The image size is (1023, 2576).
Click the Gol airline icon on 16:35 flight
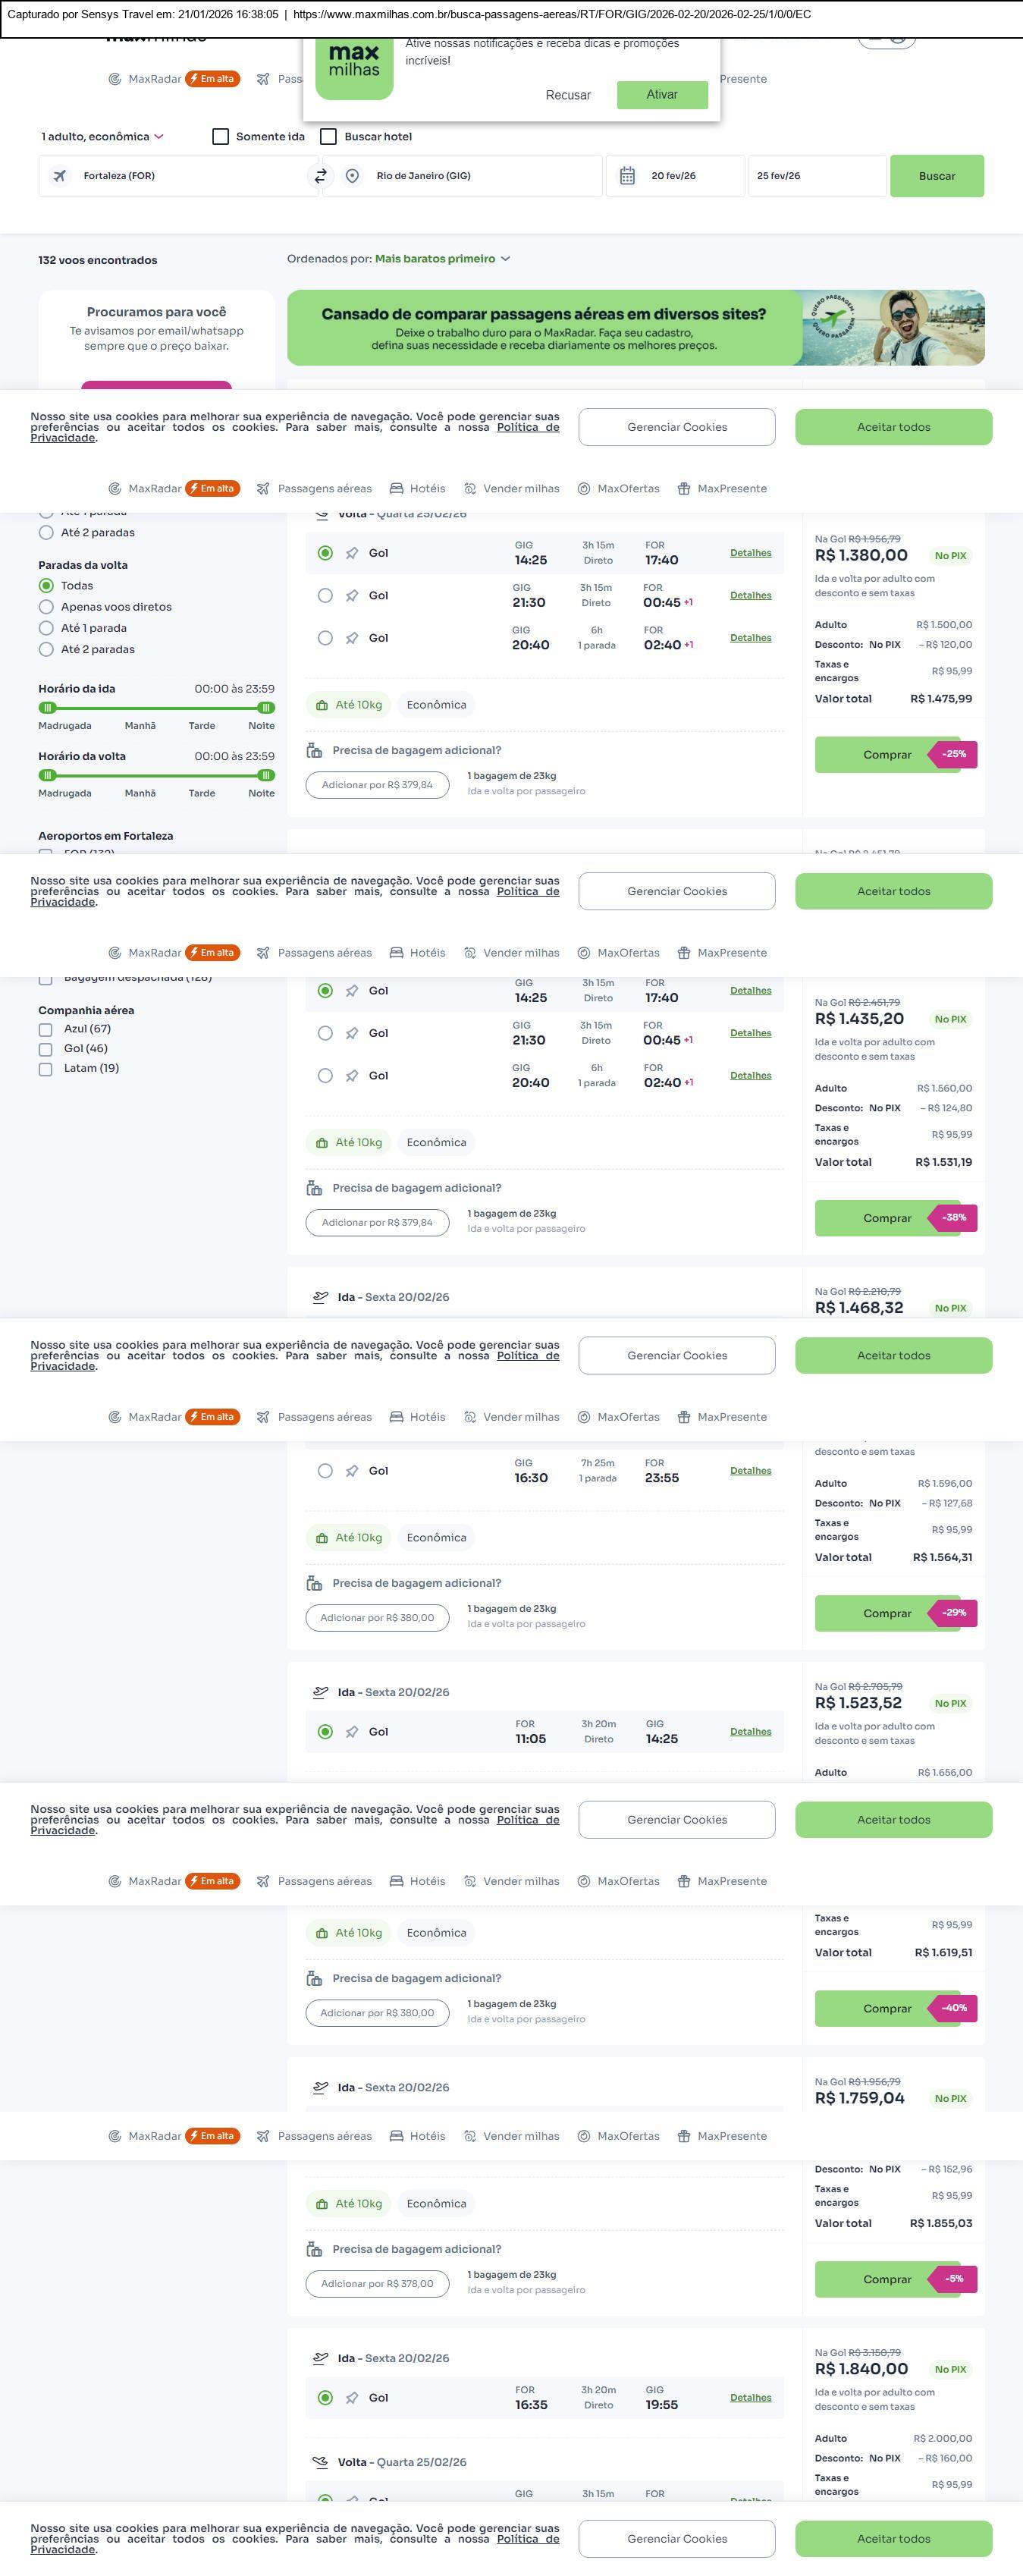[352, 2397]
